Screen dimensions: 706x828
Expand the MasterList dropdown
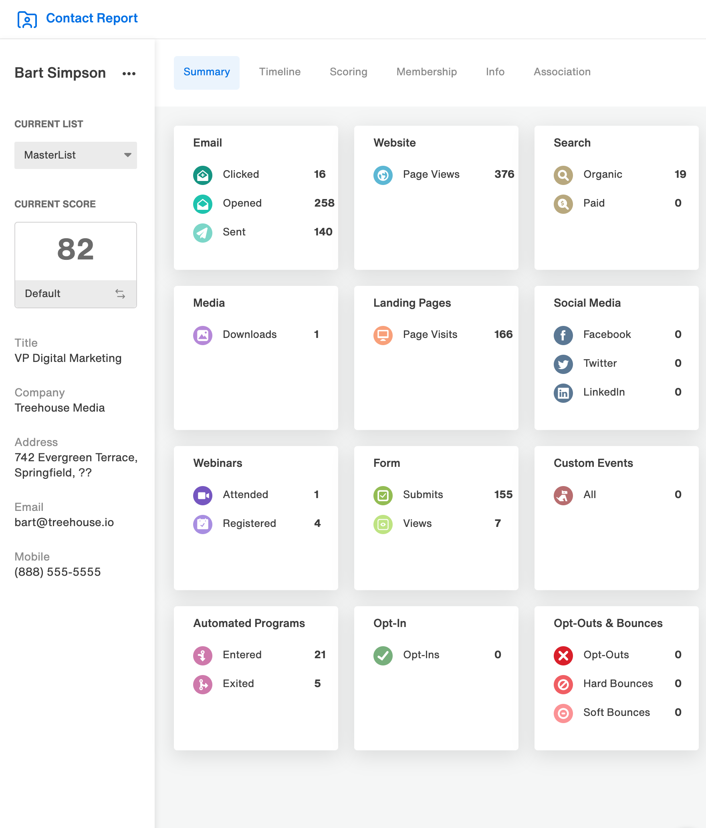[x=76, y=155]
